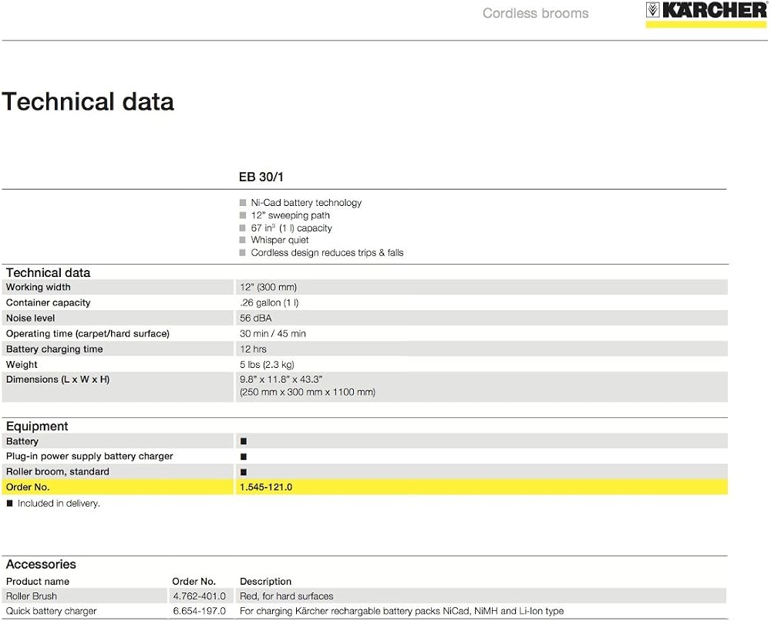
Task: Click the Kärcher logo
Action: click(706, 14)
